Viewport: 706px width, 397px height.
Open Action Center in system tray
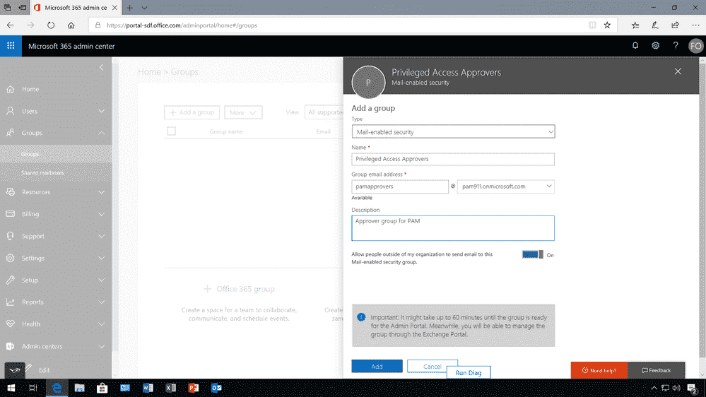click(x=693, y=388)
